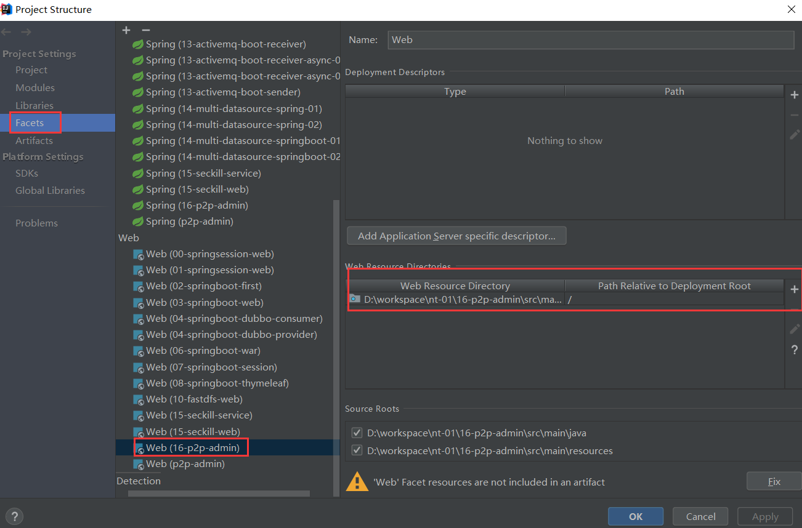Edit the web resource directory with the pencil icon

794,329
